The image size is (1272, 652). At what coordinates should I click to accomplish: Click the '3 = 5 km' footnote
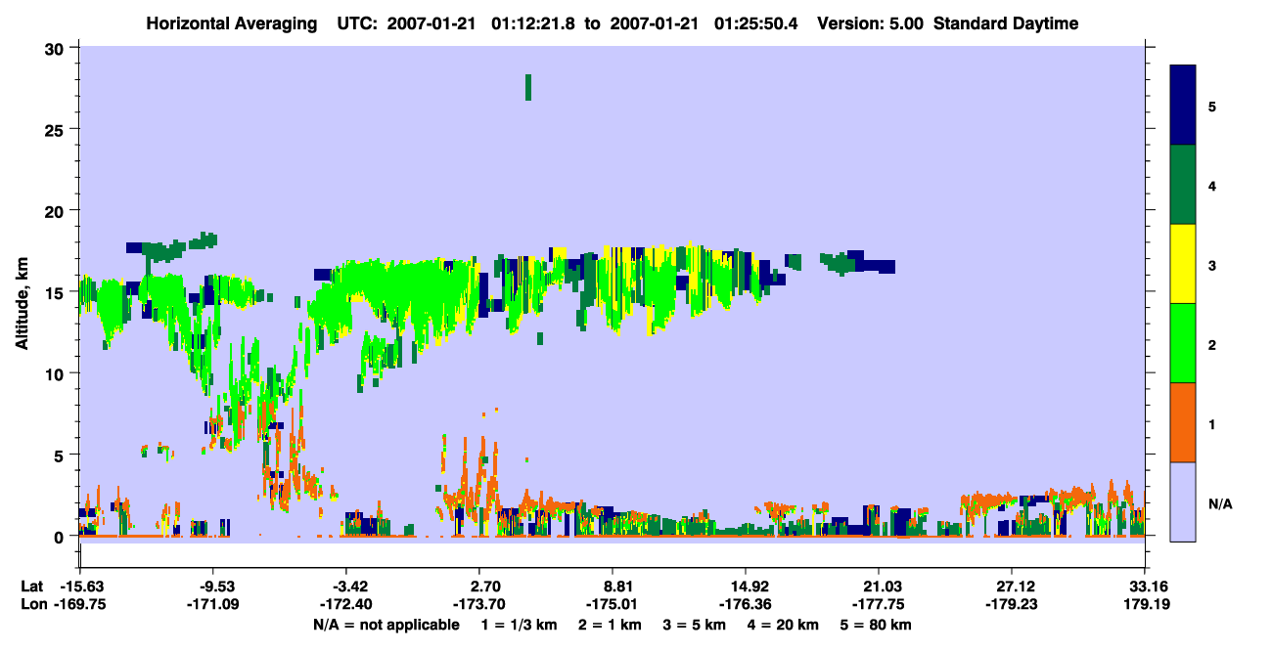[x=696, y=625]
